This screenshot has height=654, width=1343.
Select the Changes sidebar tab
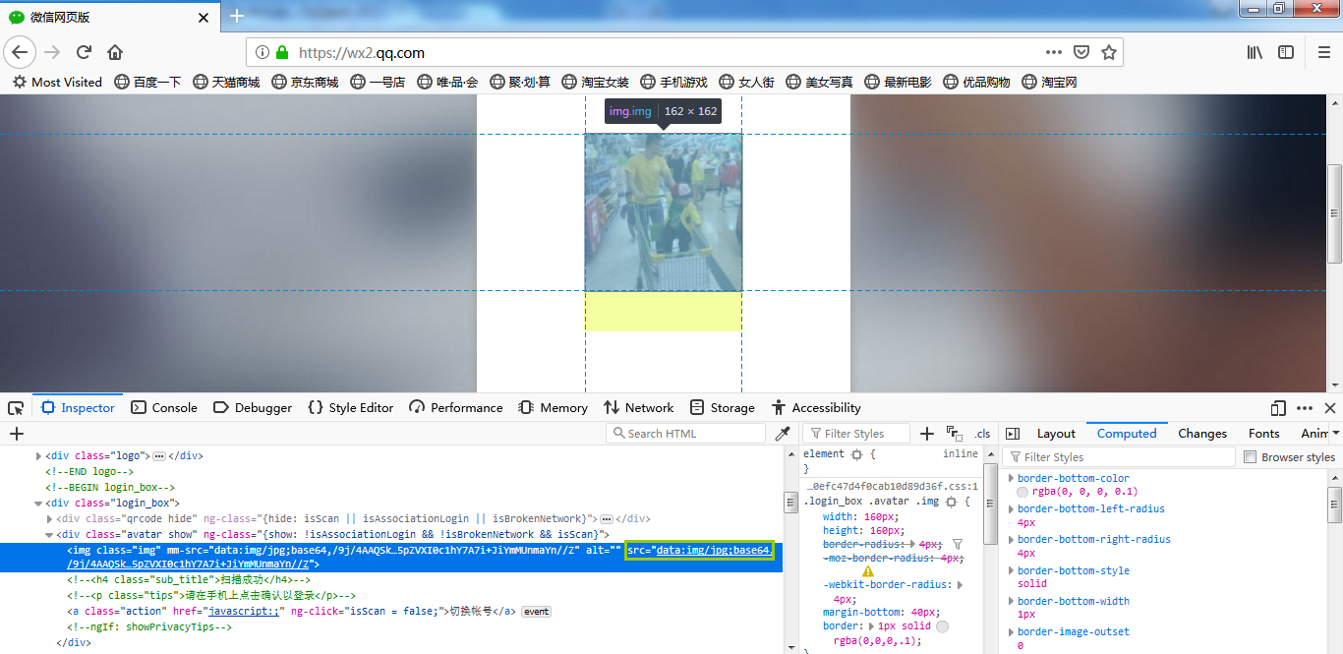[1202, 434]
